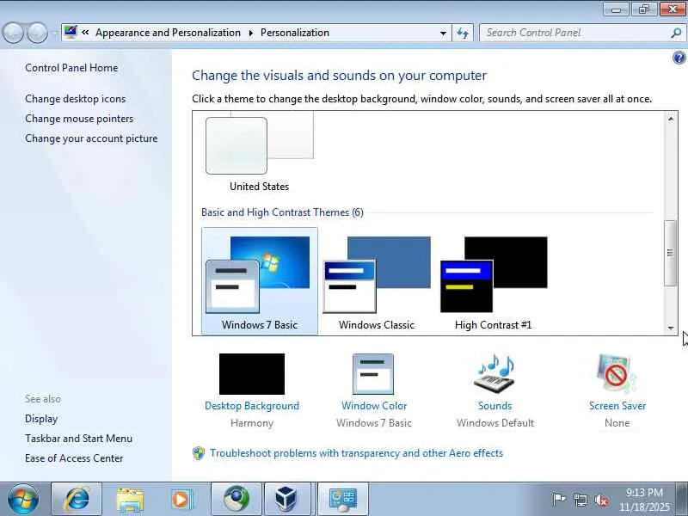The width and height of the screenshot is (688, 516).
Task: Launch Internet Explorer from the taskbar
Action: (x=77, y=499)
